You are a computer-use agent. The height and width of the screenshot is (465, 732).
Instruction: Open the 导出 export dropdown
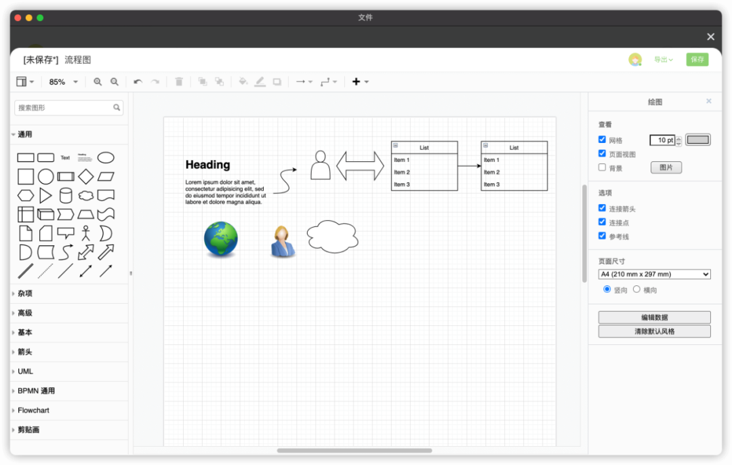(x=663, y=60)
